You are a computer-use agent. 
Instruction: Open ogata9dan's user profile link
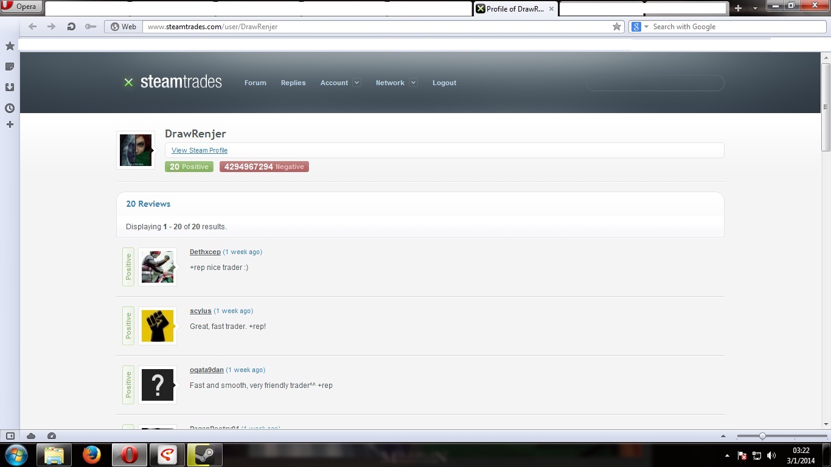point(207,370)
